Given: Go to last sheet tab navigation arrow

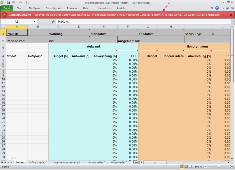Looking at the screenshot, I should (11, 162).
